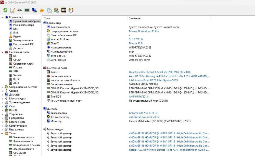Collapse the Тесты tree node

(2, 134)
